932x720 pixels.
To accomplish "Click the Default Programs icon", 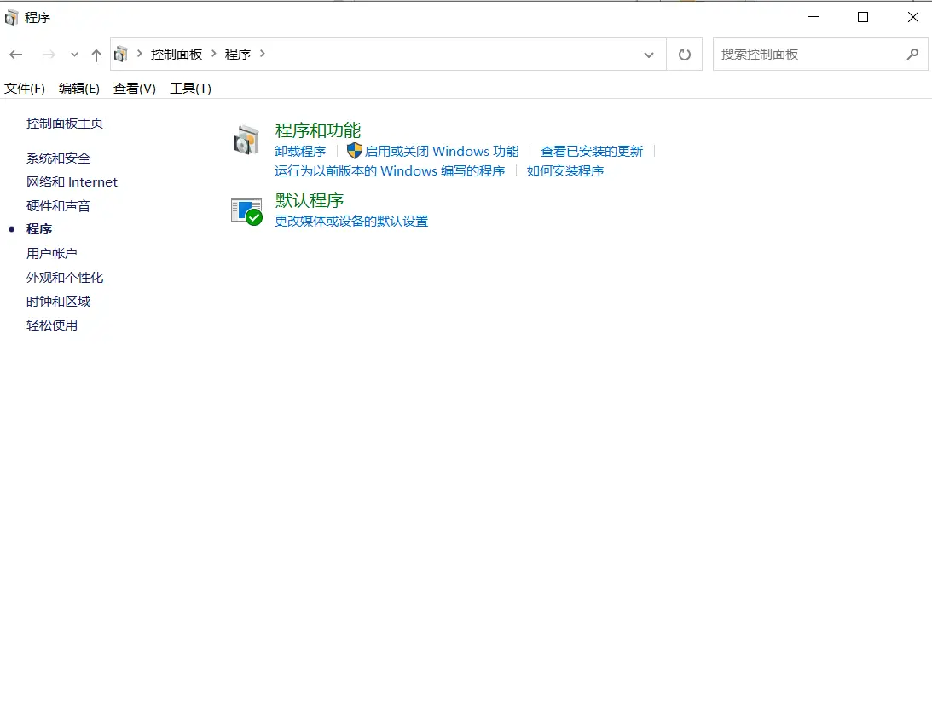I will click(246, 211).
